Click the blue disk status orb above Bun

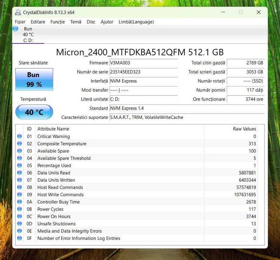click(x=15, y=29)
